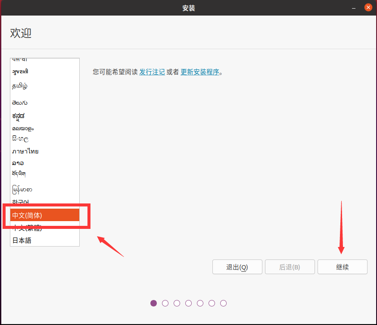Select the Burmese language entry မြန်မာစာ
377x325 pixels.
(x=45, y=190)
